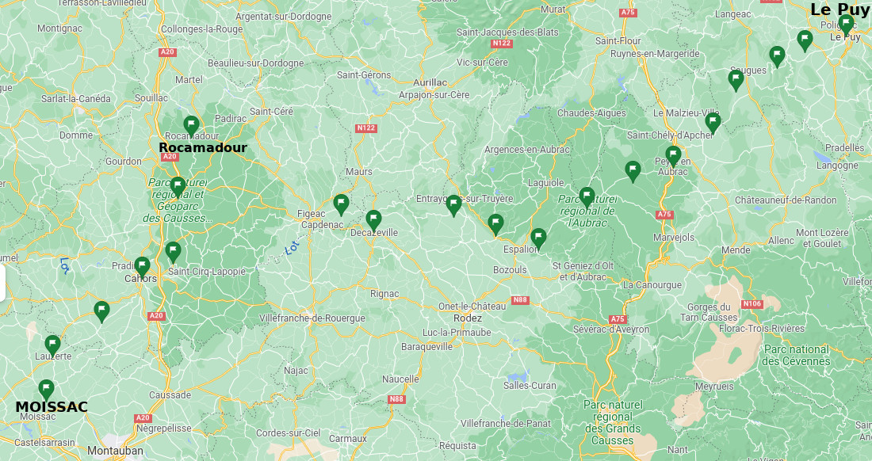Select the flag marker above Lauzerte
The height and width of the screenshot is (461, 872).
click(53, 345)
